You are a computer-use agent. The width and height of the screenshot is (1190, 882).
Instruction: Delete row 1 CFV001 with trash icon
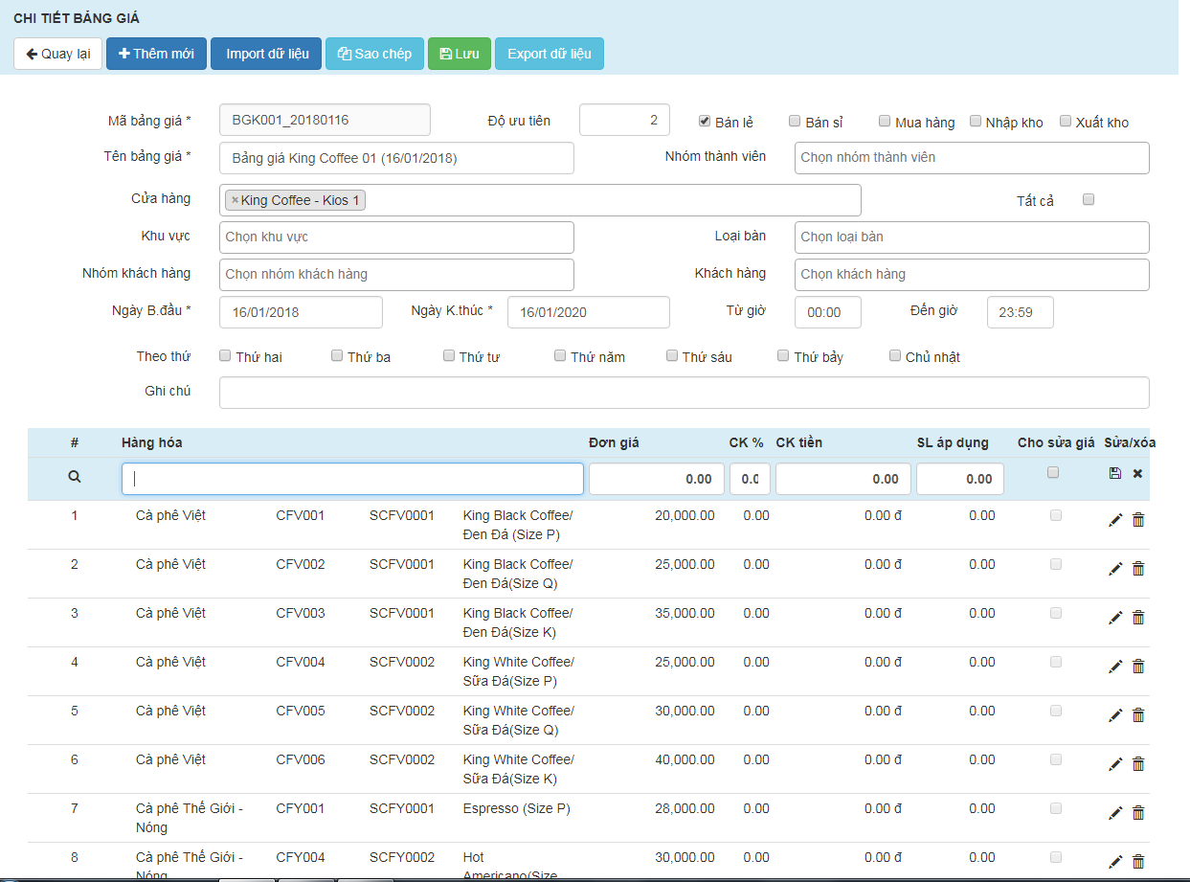point(1138,520)
